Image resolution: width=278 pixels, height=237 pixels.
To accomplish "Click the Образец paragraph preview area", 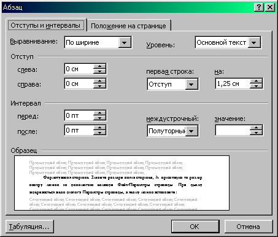I will pos(122,183).
